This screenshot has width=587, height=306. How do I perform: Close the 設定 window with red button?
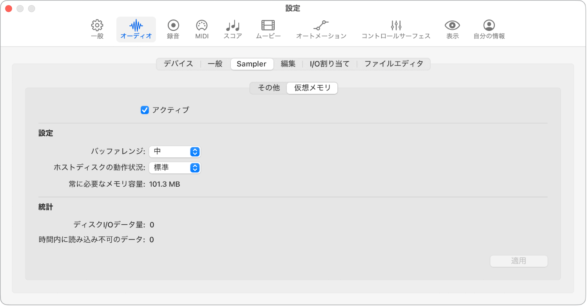pos(8,8)
